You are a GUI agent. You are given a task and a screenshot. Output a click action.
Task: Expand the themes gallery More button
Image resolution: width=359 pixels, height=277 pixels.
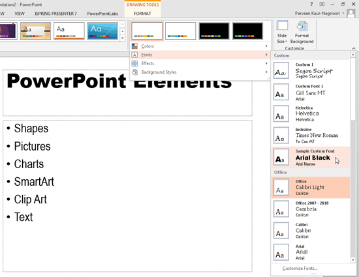click(123, 38)
